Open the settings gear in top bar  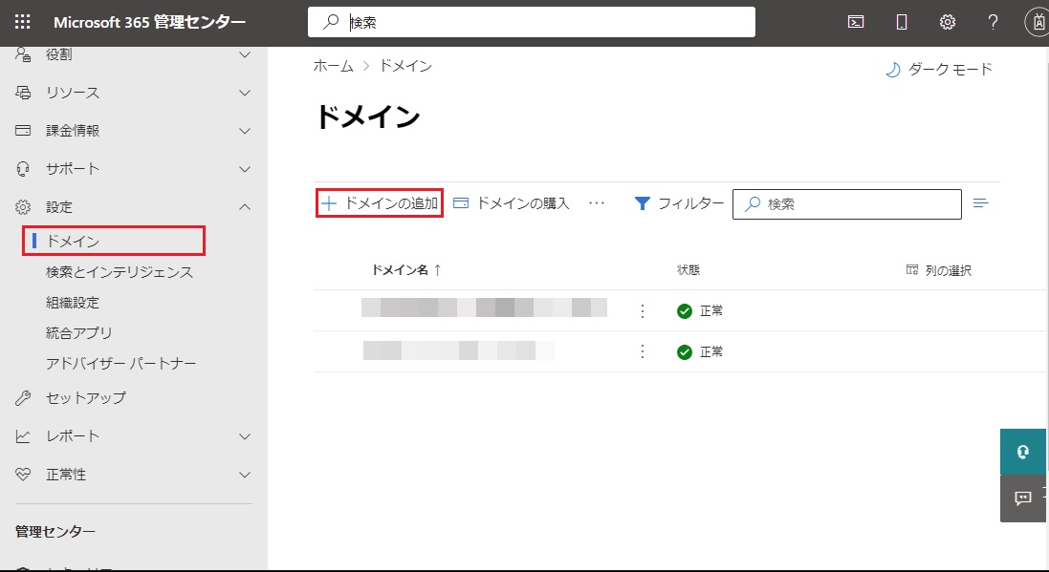pyautogui.click(x=948, y=22)
